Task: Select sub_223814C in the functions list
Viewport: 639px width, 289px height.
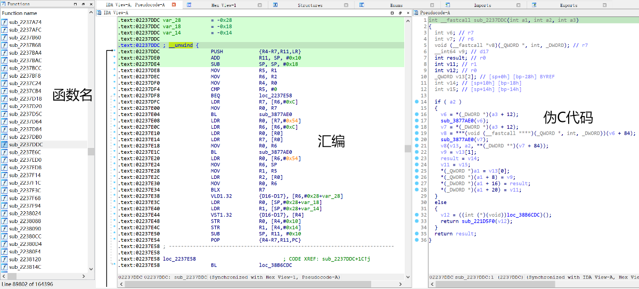Action: [x=25, y=267]
